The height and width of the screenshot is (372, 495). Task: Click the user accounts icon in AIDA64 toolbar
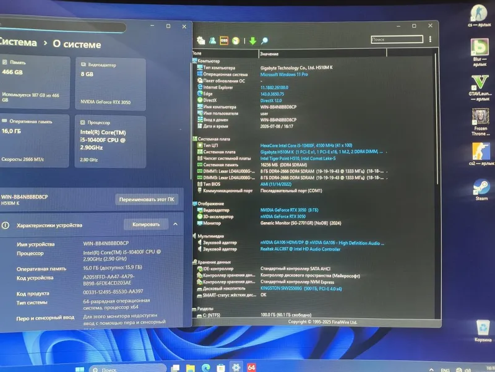(212, 40)
